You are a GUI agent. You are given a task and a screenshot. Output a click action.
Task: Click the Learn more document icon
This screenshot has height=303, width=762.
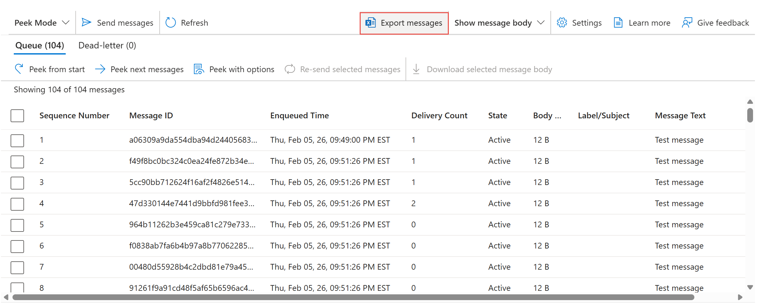pos(618,23)
